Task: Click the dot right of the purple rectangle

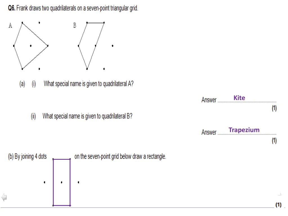Action: click(x=78, y=182)
